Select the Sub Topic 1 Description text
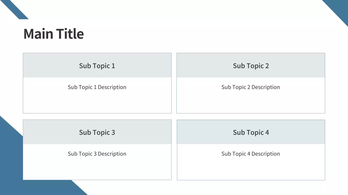 click(x=97, y=87)
